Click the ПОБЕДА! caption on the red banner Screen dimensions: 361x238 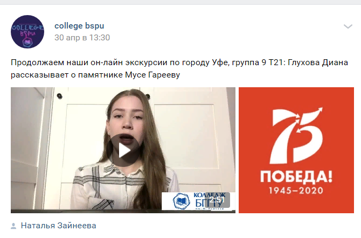pyautogui.click(x=296, y=177)
